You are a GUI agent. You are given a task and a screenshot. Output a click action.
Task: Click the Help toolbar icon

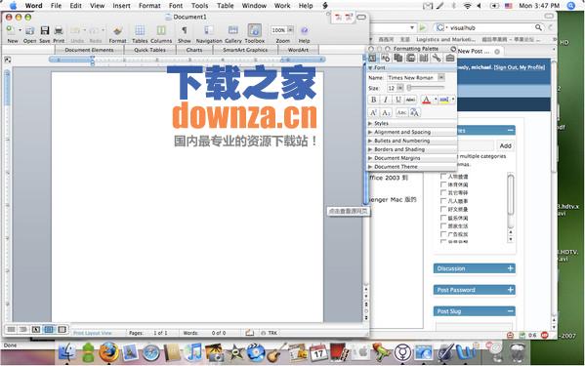tap(304, 30)
